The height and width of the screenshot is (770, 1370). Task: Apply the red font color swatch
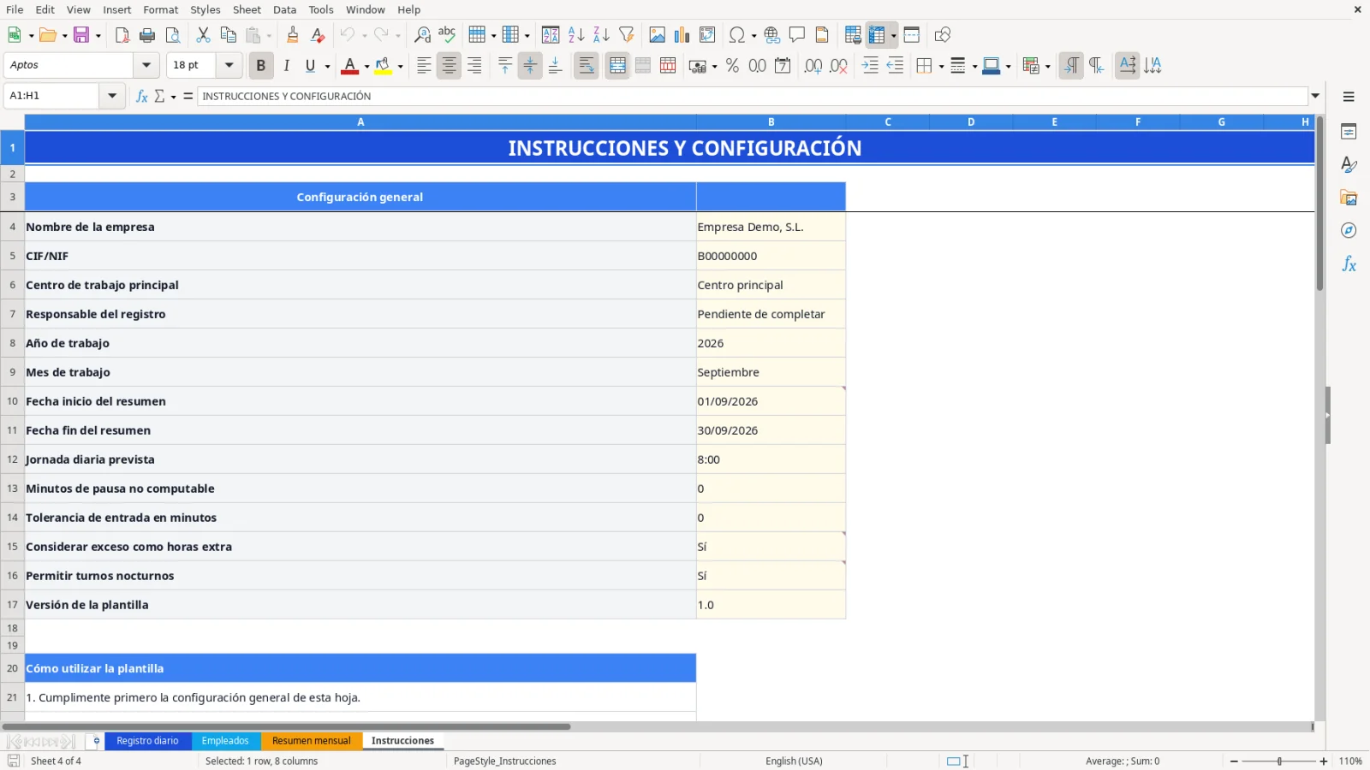349,66
